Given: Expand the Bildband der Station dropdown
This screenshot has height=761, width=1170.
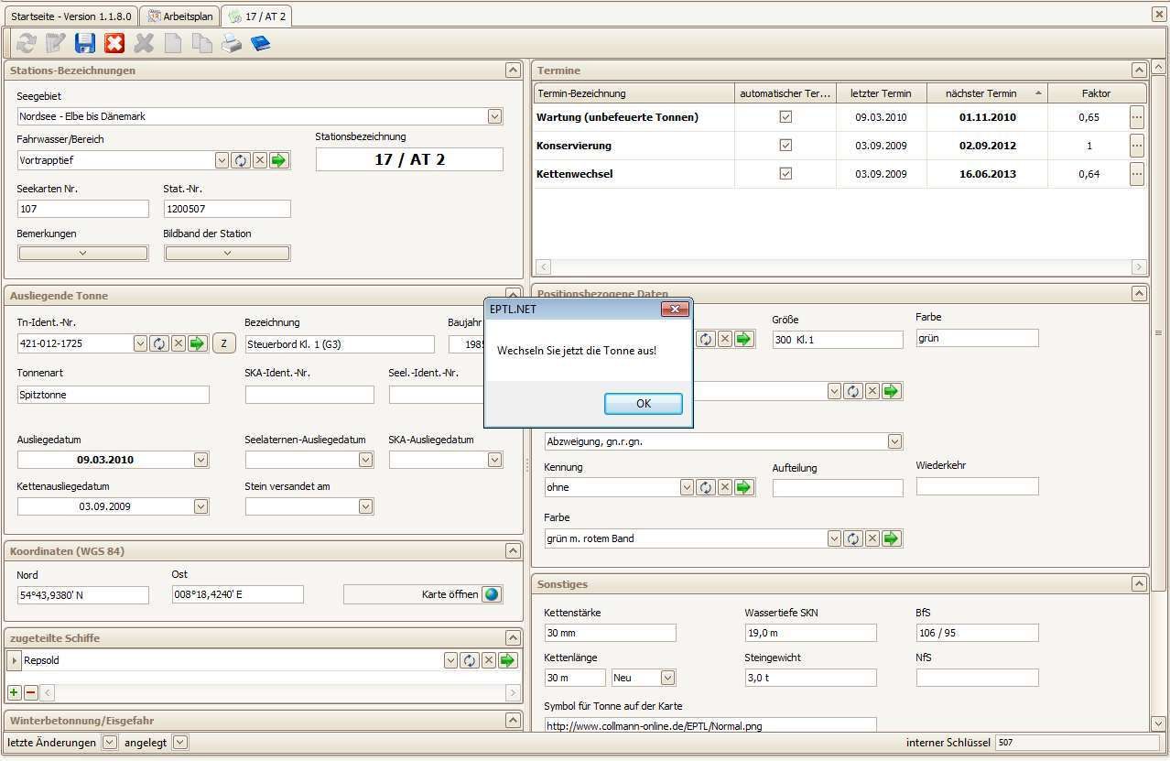Looking at the screenshot, I should [x=227, y=253].
